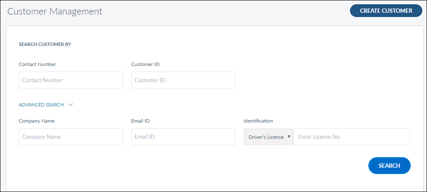Click the Identification label text
The width and height of the screenshot is (427, 192).
coord(258,121)
